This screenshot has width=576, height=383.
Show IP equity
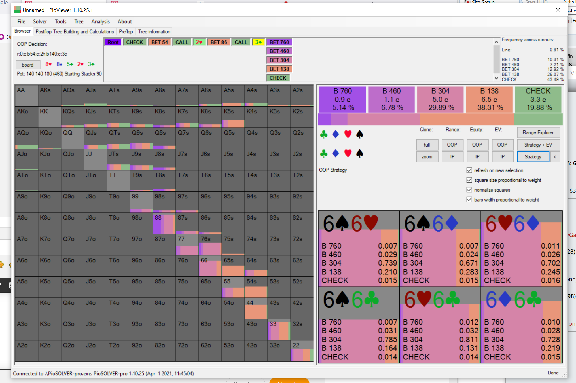(477, 157)
